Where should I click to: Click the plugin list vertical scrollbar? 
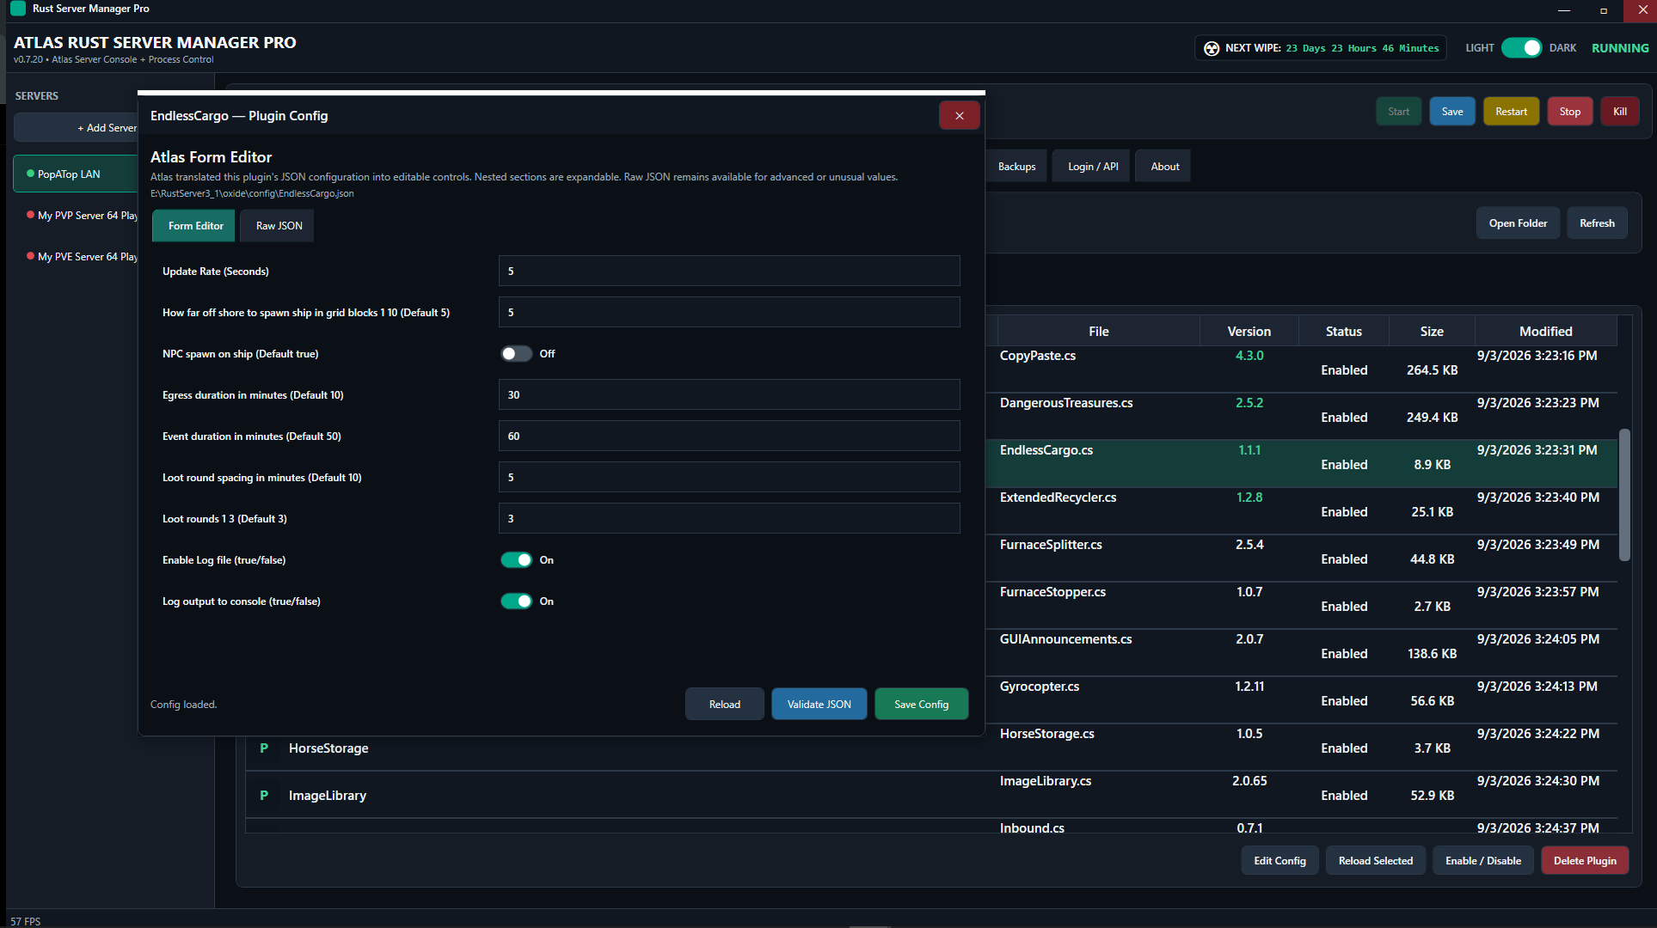click(1624, 494)
